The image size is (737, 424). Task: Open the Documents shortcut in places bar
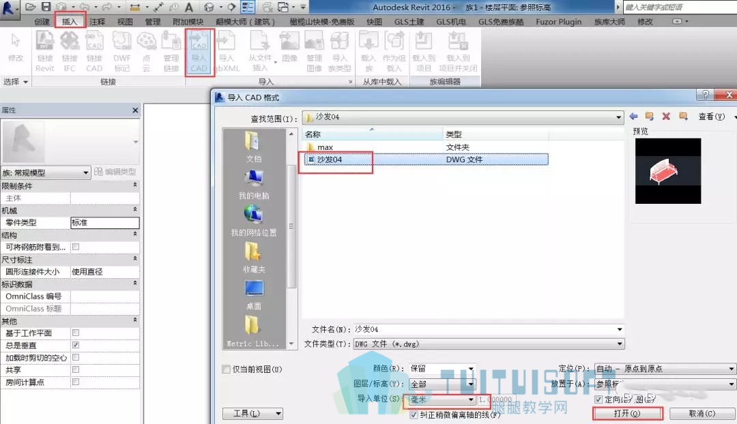tap(253, 147)
